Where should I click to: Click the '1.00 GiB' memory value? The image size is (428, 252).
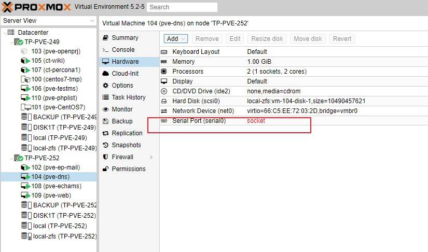click(259, 62)
